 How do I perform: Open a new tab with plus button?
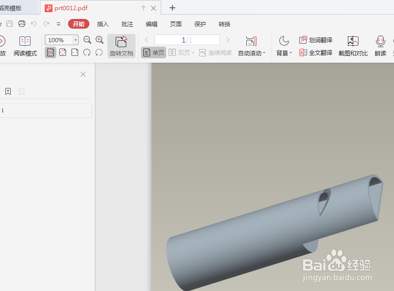(172, 8)
